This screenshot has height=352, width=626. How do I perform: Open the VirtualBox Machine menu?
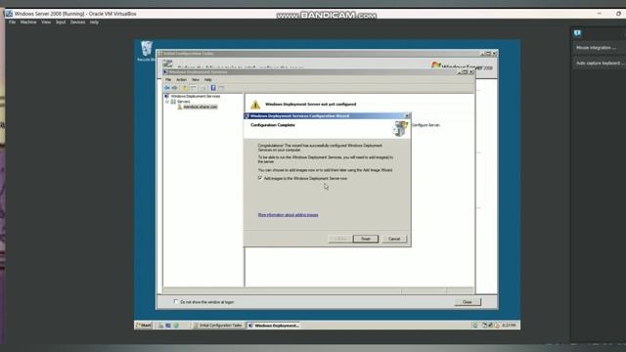28,22
